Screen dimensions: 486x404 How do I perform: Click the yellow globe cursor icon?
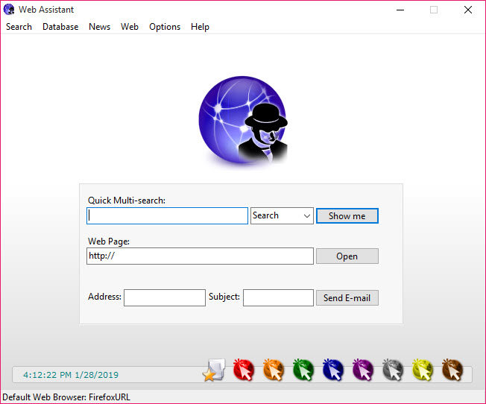click(422, 370)
